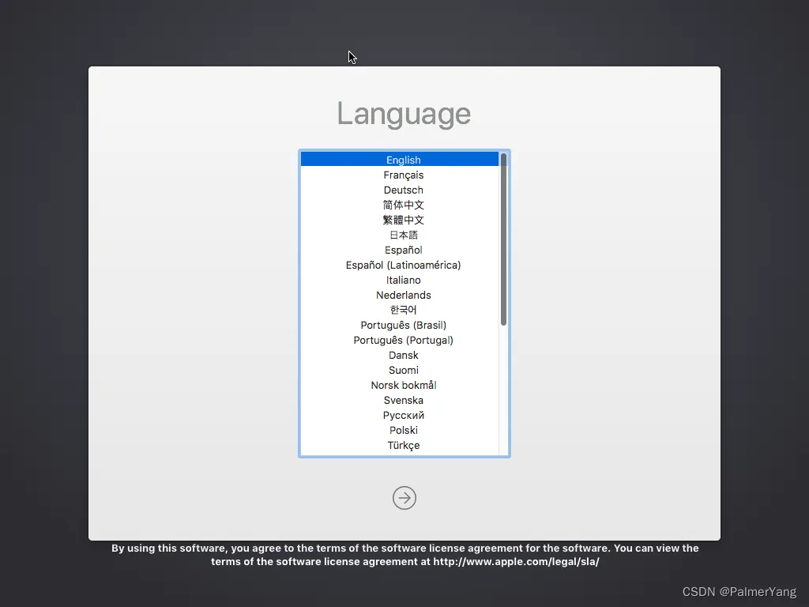Pick Nederlands as the language
The width and height of the screenshot is (809, 607).
pyautogui.click(x=403, y=296)
